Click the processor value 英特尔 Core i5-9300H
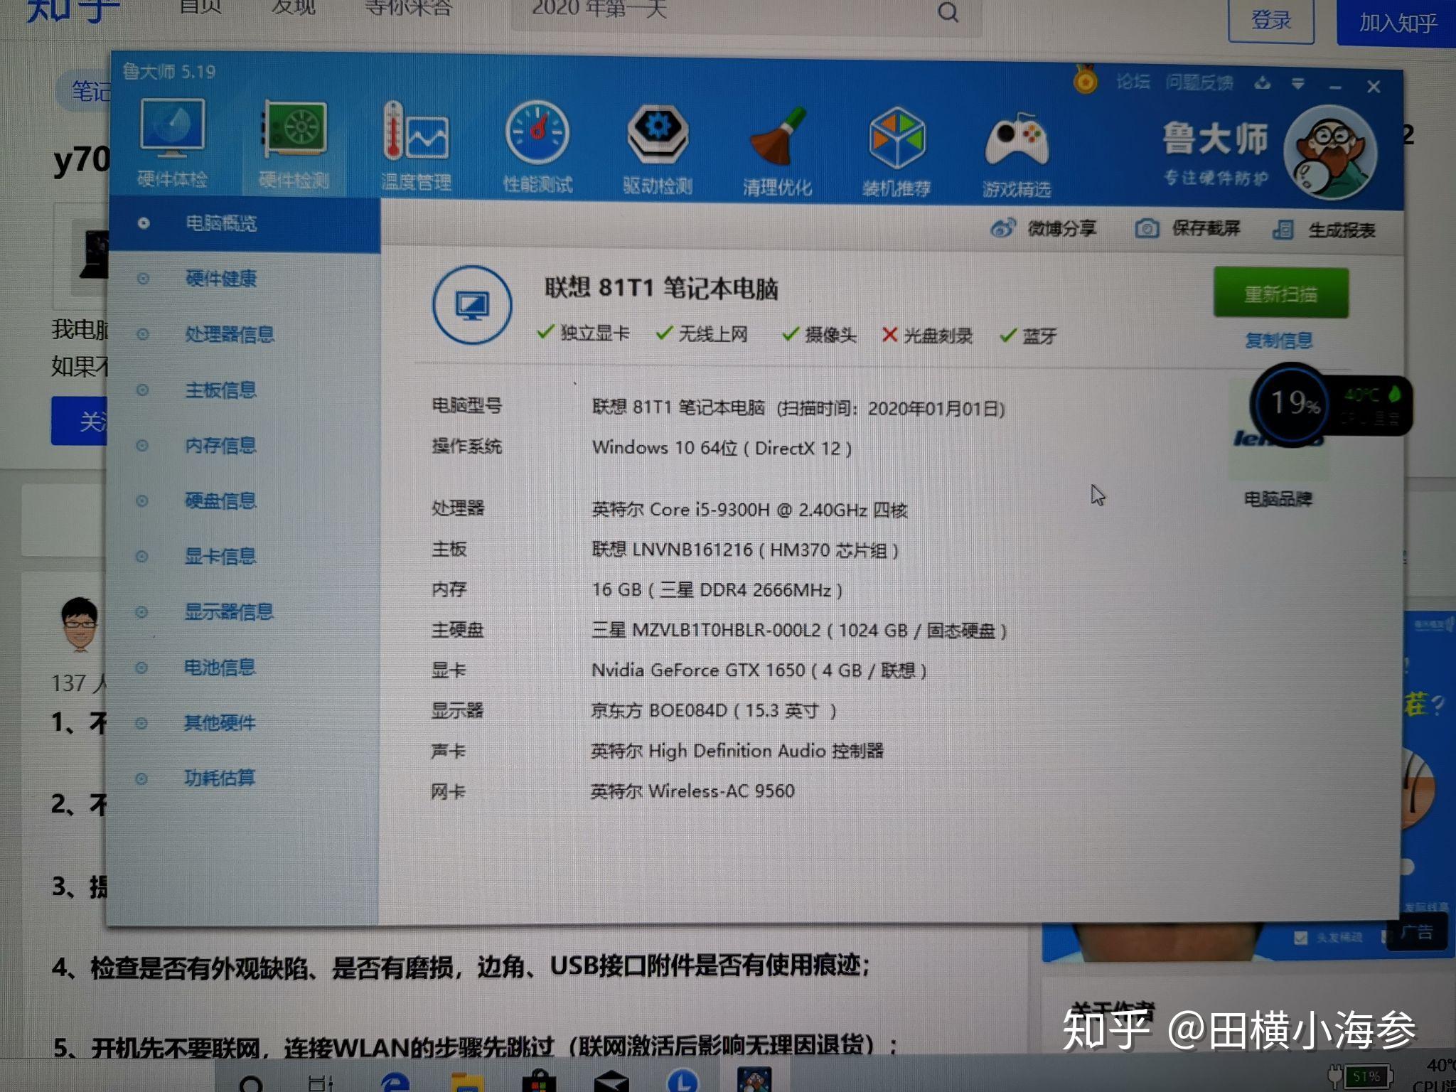This screenshot has height=1092, width=1456. (x=750, y=510)
